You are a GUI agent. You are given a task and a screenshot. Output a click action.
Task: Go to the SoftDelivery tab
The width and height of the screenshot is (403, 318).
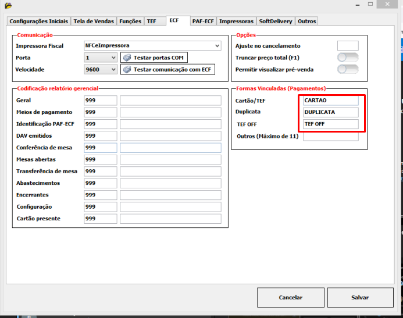pyautogui.click(x=276, y=22)
